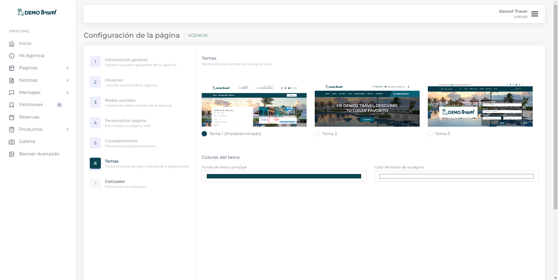The width and height of the screenshot is (558, 280).
Task: Click the Mensajes chat bubble icon
Action: 12,93
